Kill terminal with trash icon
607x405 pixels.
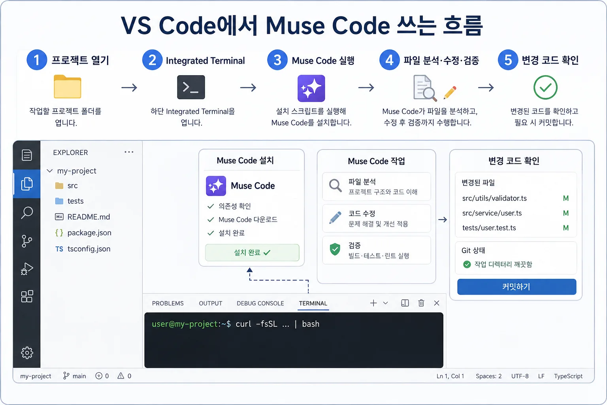(x=421, y=303)
